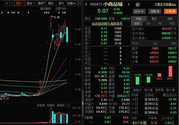
Task: Add stock with 自选 + button
Action: point(139,11)
